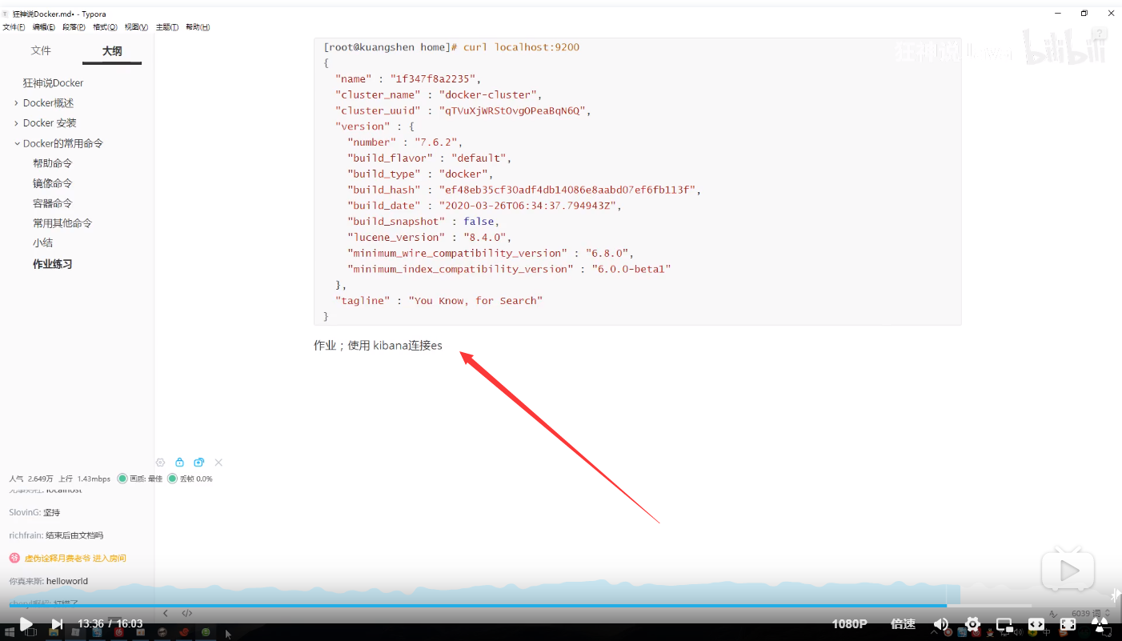
Task: Go to 容器命令 section
Action: click(x=52, y=203)
